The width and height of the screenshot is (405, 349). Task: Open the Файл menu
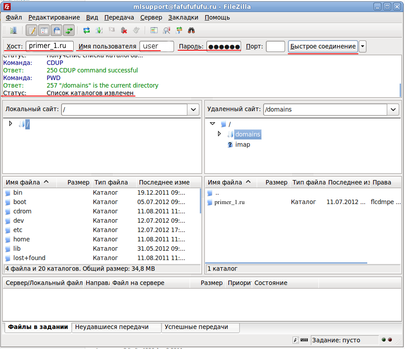14,17
